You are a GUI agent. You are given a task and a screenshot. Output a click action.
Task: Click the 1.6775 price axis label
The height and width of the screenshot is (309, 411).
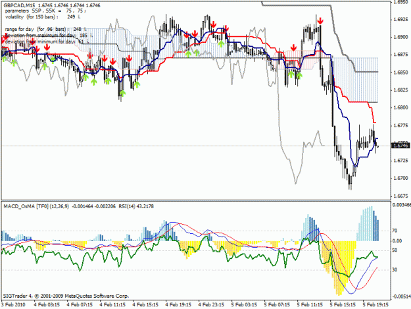coord(400,125)
